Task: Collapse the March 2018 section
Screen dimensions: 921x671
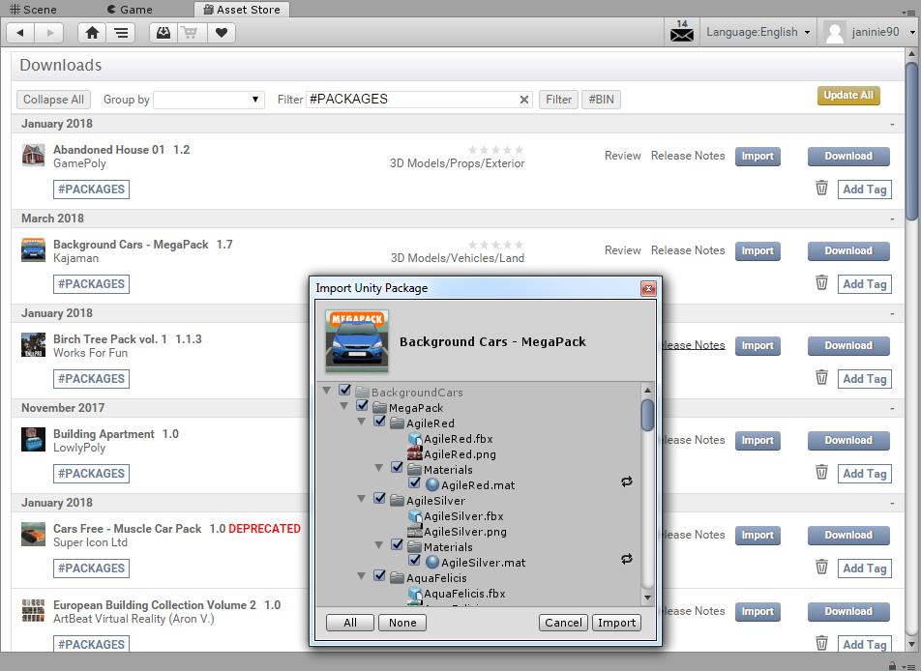Action: coord(892,219)
